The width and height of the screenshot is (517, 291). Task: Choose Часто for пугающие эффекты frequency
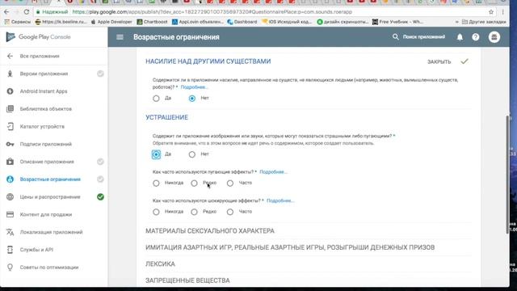tap(229, 183)
